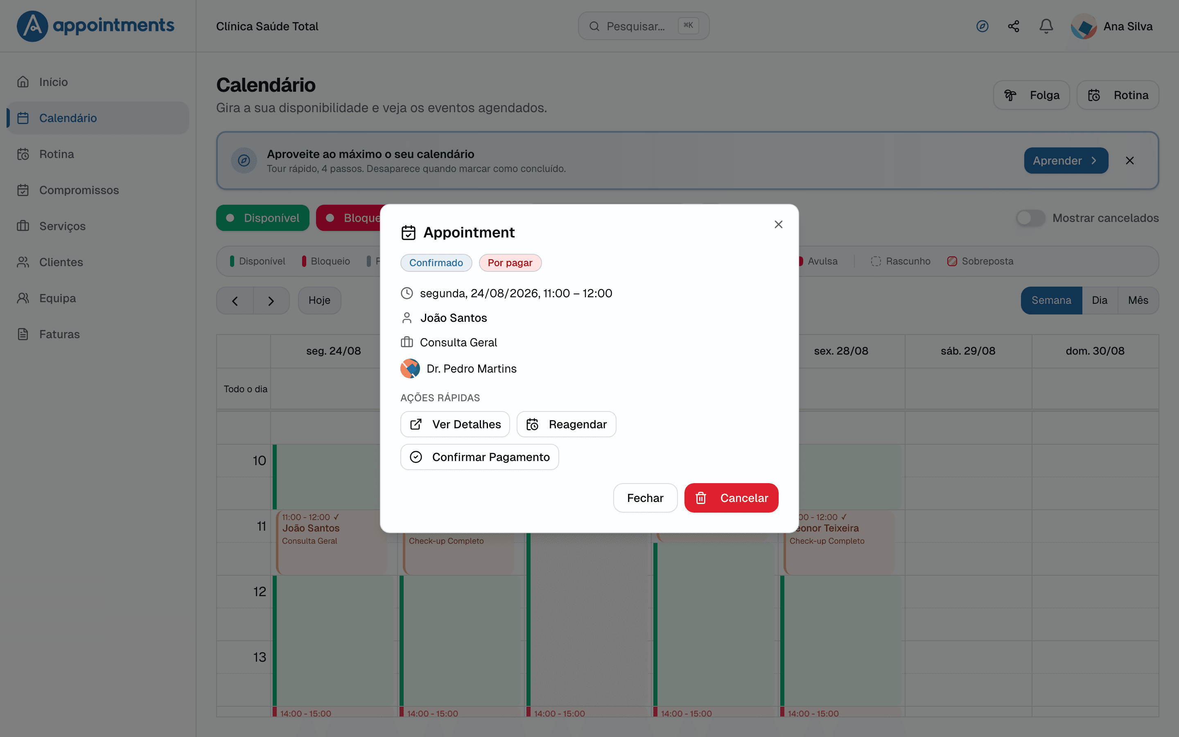The width and height of the screenshot is (1179, 737).
Task: Click the Bloqueio legend item
Action: click(326, 261)
